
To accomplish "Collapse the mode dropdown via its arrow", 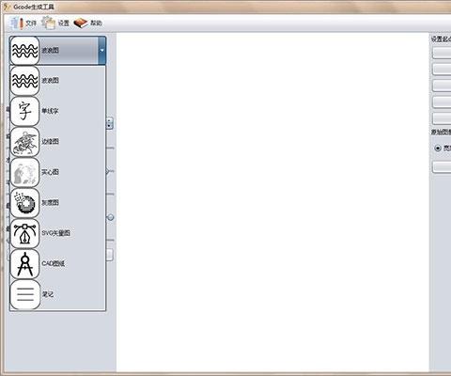I will (101, 50).
